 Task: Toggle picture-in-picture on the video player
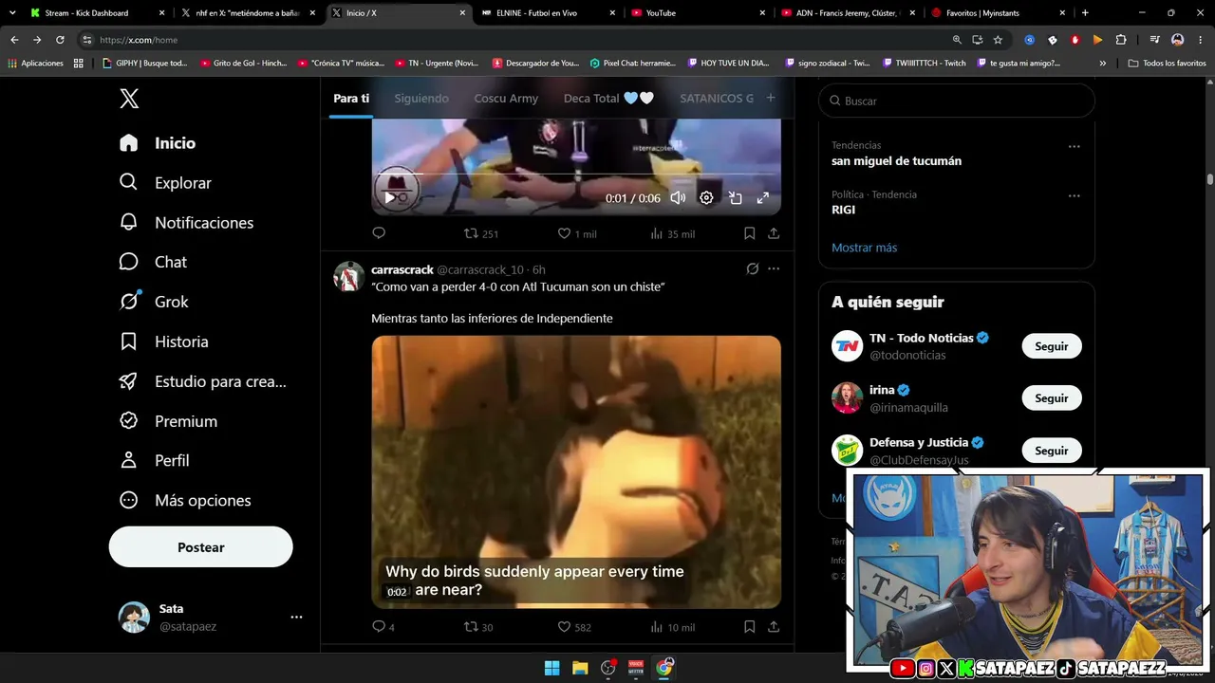[735, 198]
